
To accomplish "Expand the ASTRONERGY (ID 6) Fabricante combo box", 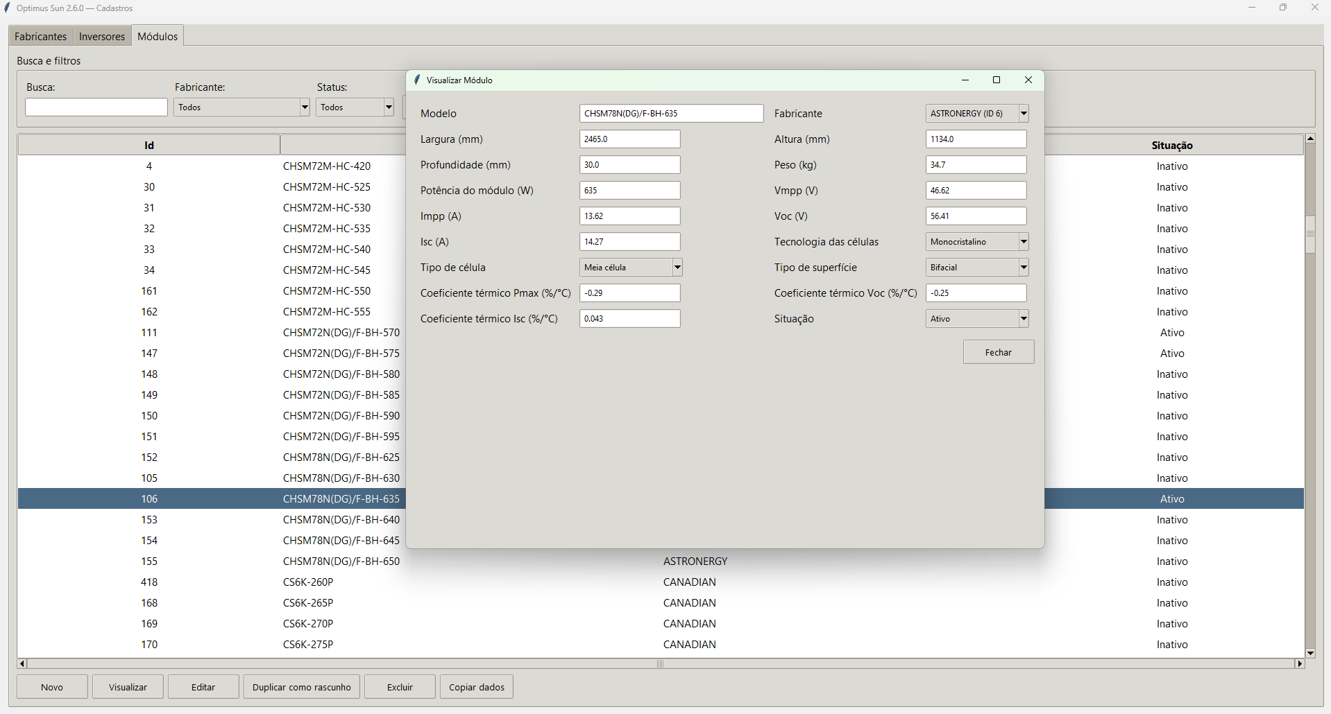I will tap(1024, 114).
